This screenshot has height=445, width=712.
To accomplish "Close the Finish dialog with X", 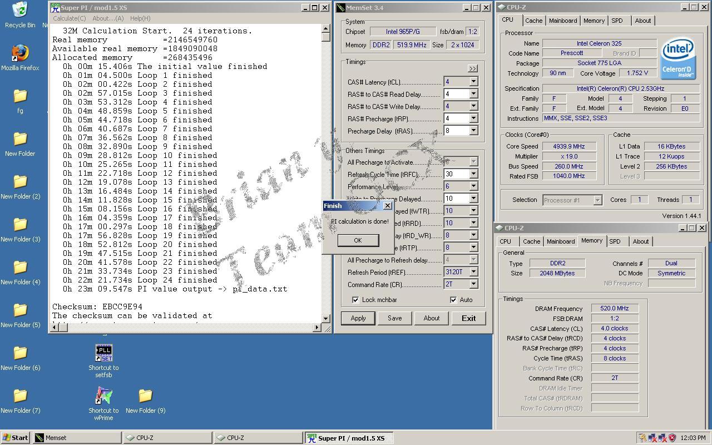I will click(388, 206).
